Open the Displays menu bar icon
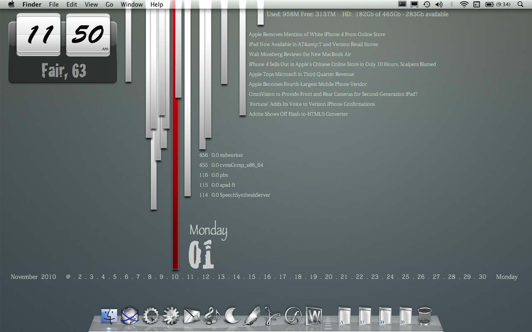Image resolution: width=532 pixels, height=332 pixels. tap(414, 5)
